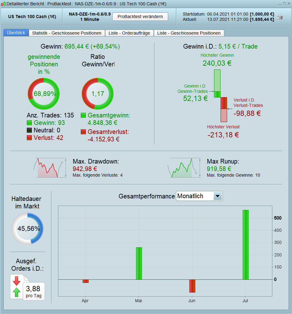Click the green Gesamtgewinn legend square
The height and width of the screenshot is (314, 292).
[83, 115]
